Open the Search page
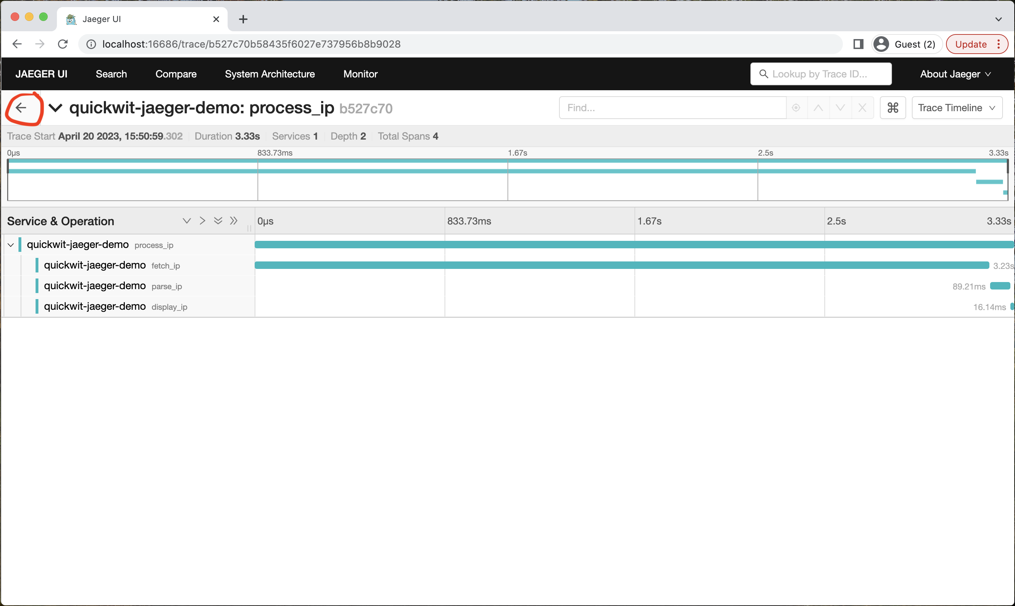 [111, 74]
